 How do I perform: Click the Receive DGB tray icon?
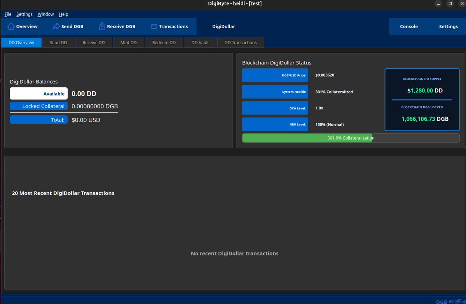(x=102, y=26)
